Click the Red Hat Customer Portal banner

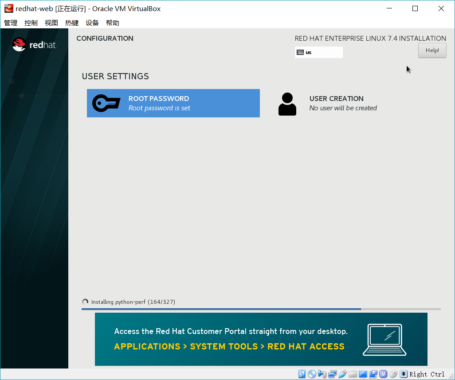[261, 339]
